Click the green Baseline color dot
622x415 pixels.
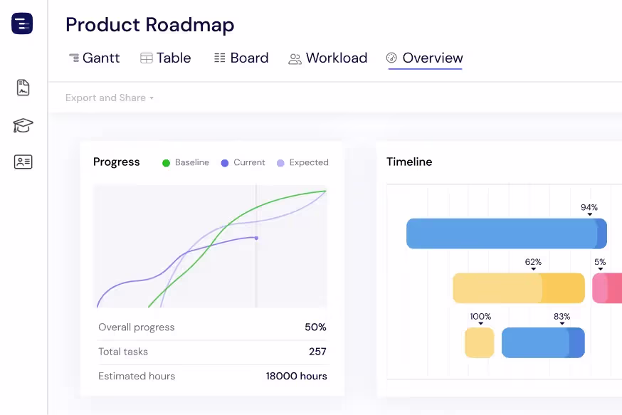coord(167,163)
